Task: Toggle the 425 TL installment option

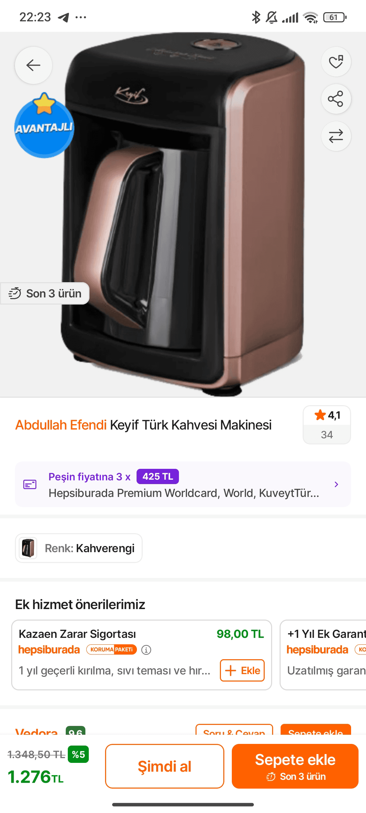Action: click(x=157, y=476)
